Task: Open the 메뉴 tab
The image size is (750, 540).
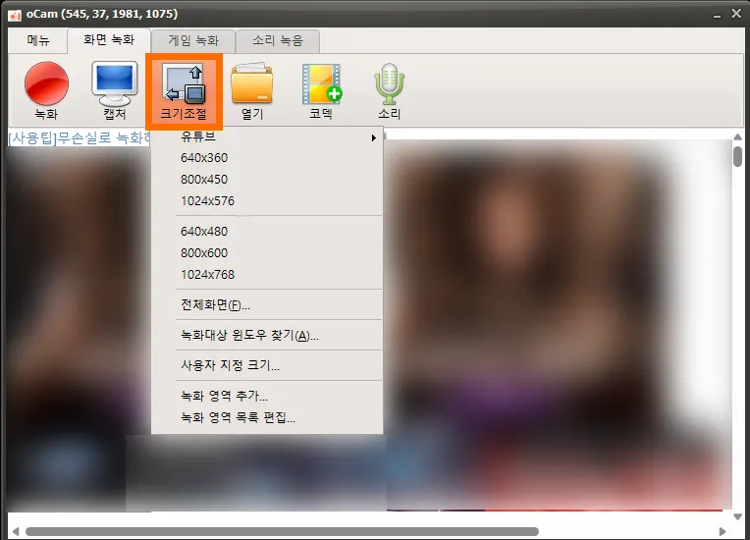Action: 37,40
